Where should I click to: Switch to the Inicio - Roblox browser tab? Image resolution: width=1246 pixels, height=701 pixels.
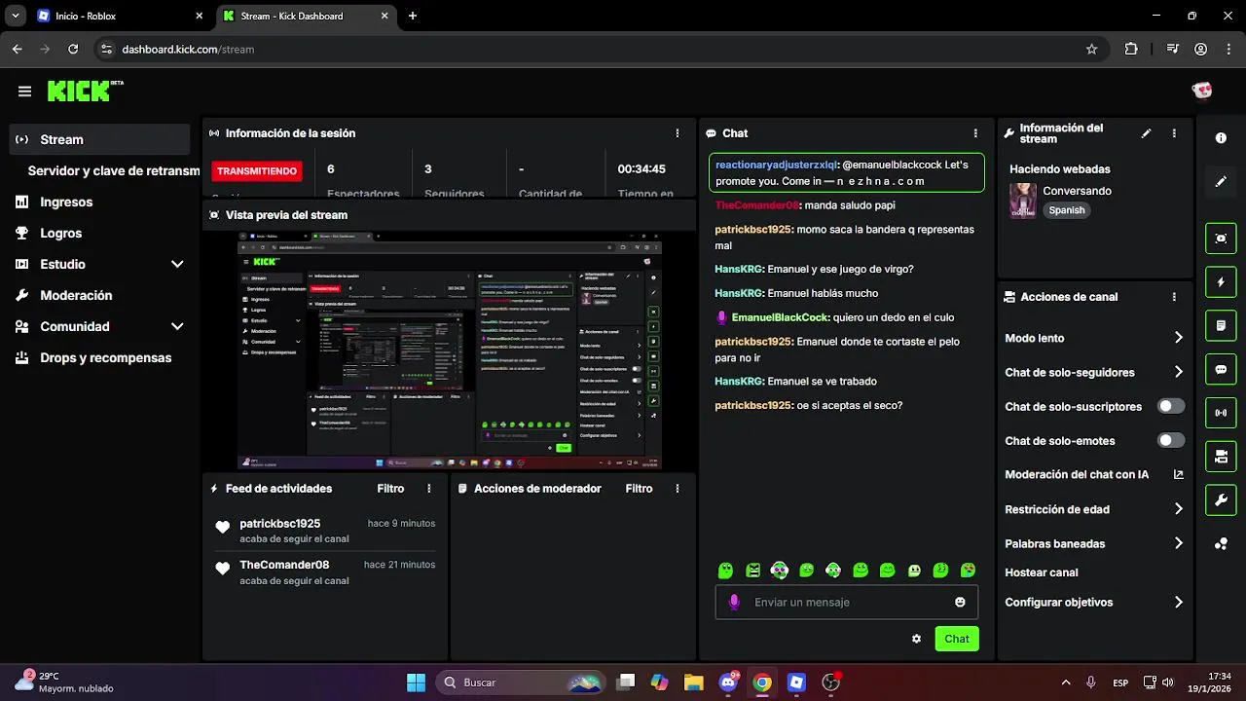click(119, 16)
